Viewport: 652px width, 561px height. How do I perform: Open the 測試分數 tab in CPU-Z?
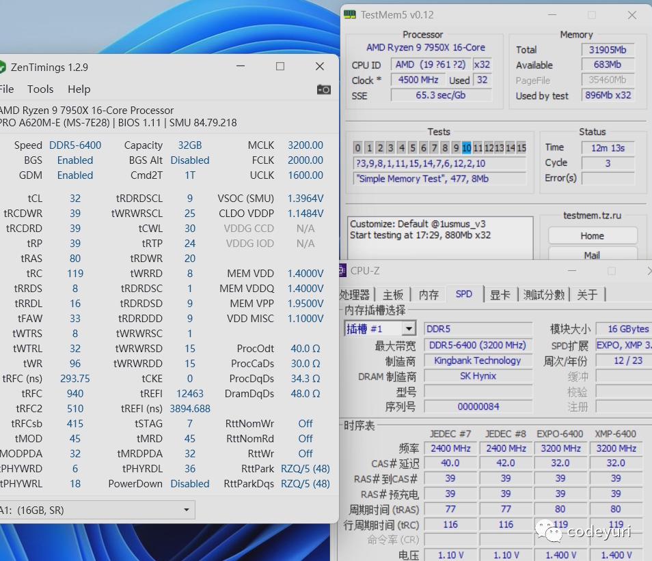543,295
